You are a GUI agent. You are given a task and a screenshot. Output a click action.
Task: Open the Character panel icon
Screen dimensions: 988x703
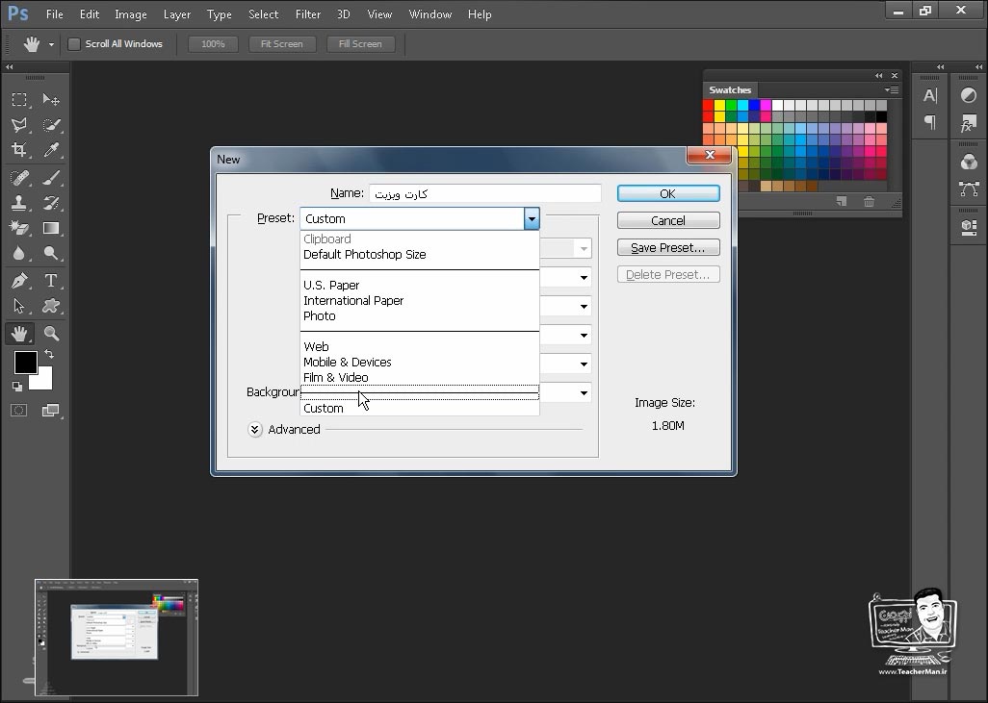click(x=930, y=95)
